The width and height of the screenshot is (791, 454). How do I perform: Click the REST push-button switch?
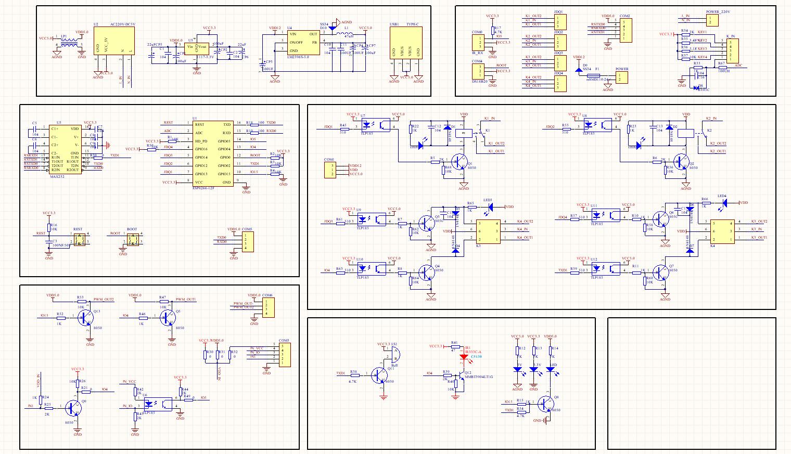point(79,239)
